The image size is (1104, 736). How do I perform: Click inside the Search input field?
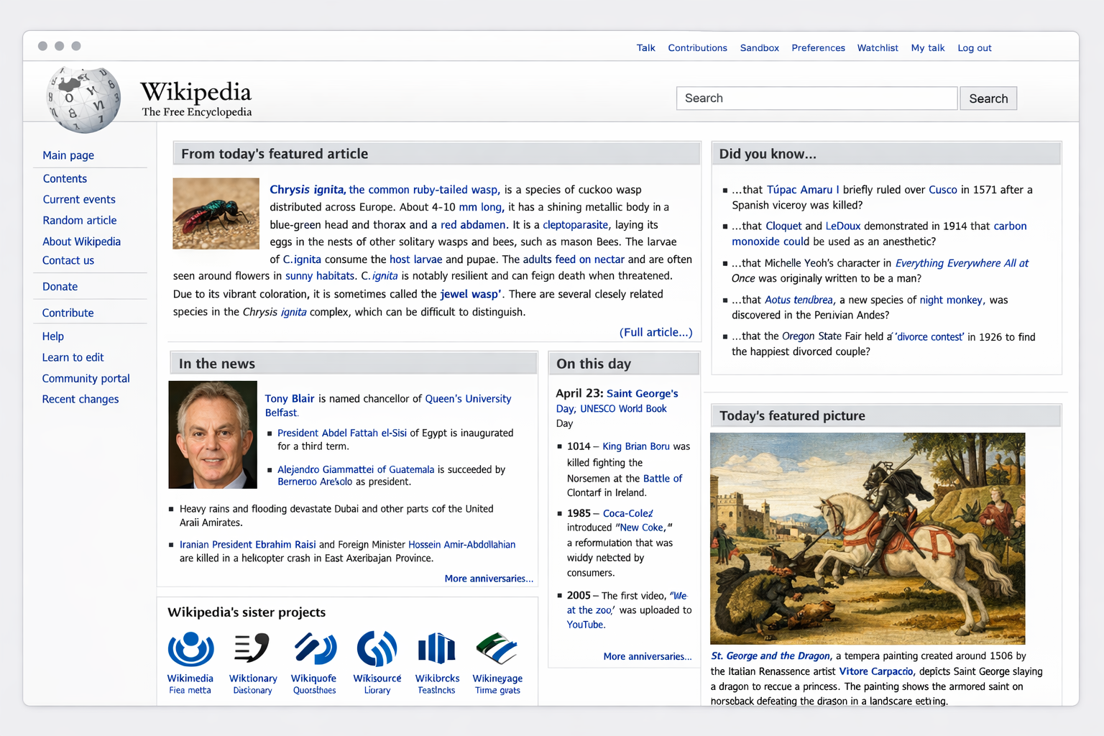pos(816,98)
